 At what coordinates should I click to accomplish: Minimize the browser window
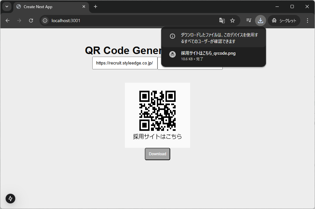(x=277, y=7)
